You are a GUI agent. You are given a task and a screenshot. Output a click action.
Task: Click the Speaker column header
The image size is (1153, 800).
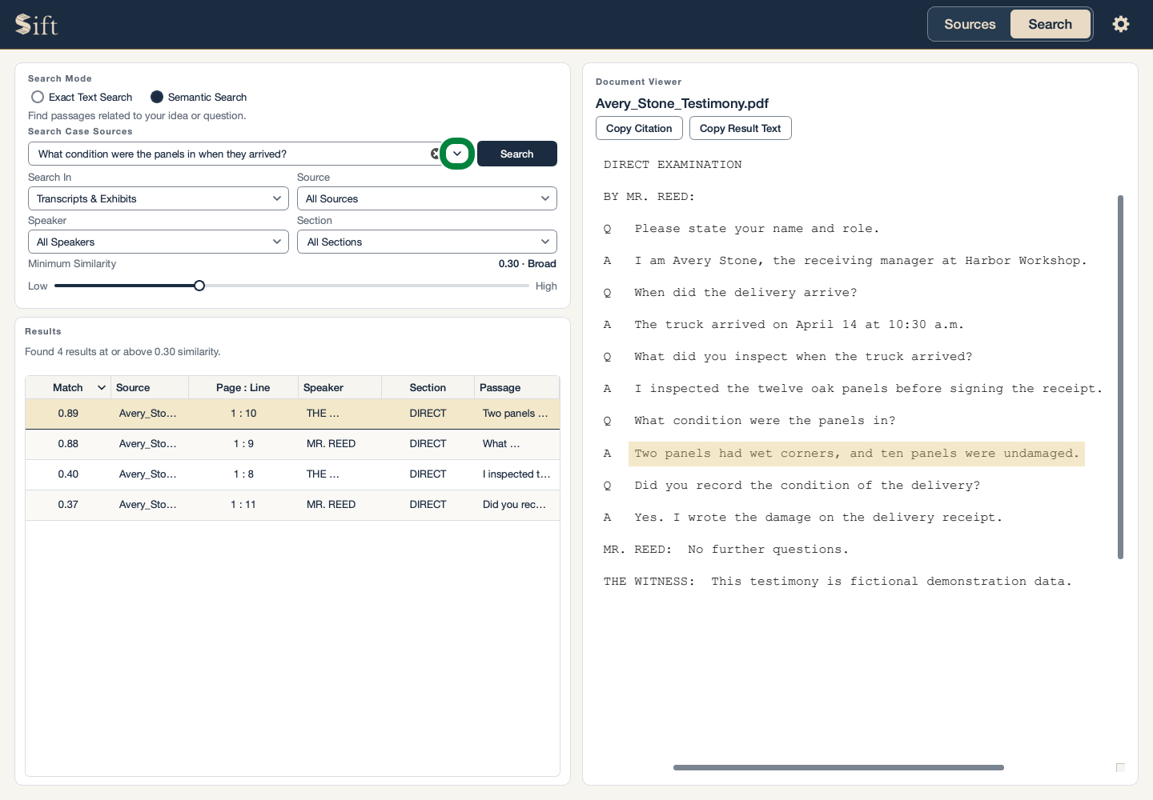[339, 387]
